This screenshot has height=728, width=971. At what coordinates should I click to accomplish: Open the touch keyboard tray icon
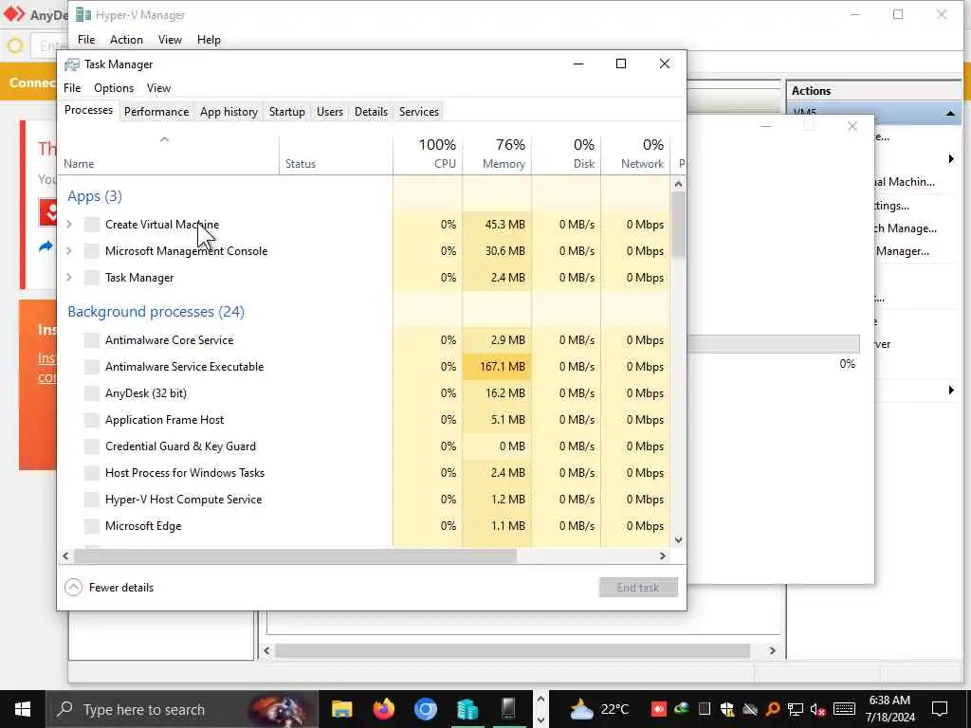[844, 709]
